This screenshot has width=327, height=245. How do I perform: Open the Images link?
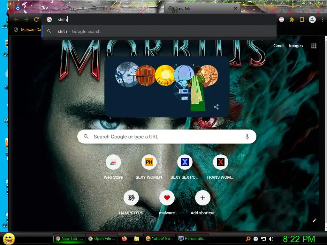[296, 46]
